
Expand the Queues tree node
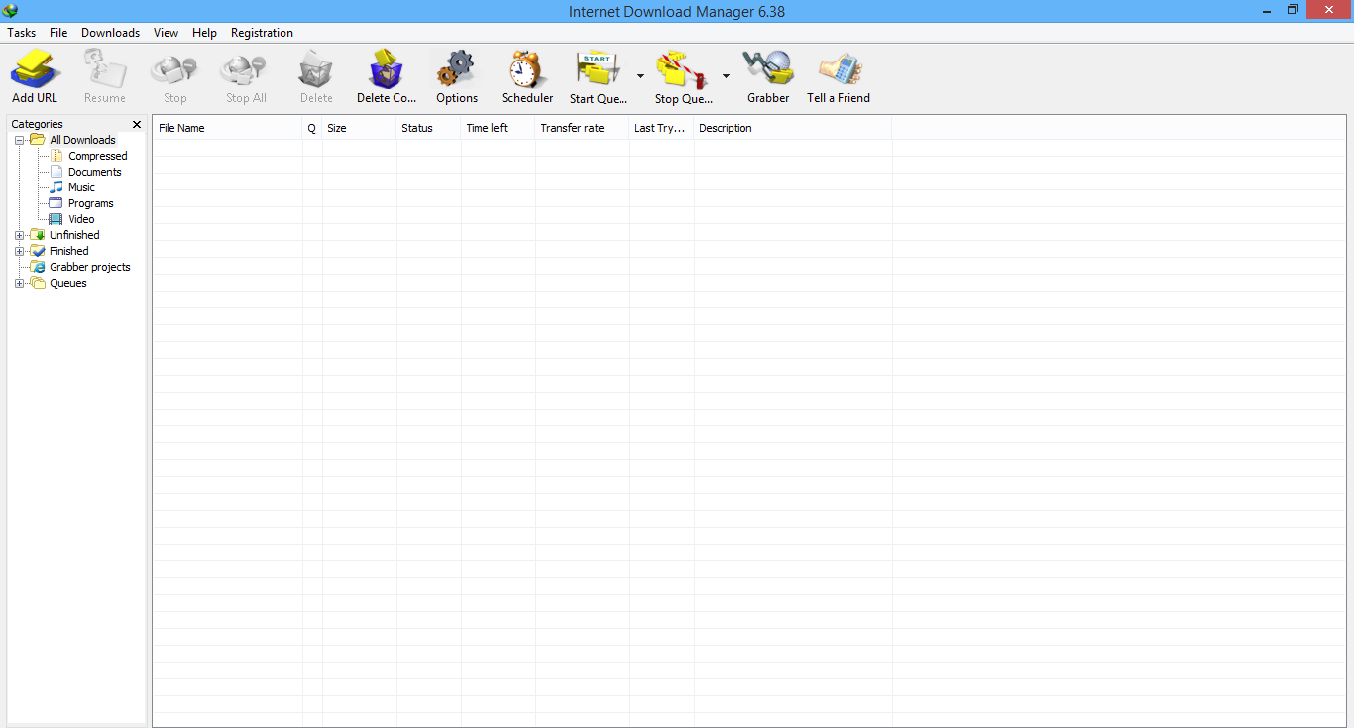(19, 283)
